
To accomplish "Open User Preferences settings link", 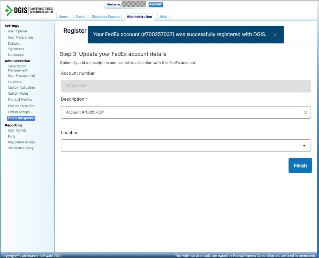I will [x=20, y=37].
